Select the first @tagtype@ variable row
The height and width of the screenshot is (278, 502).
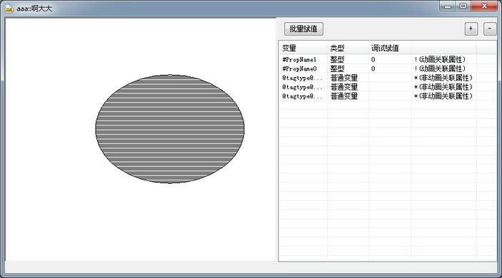(x=387, y=78)
